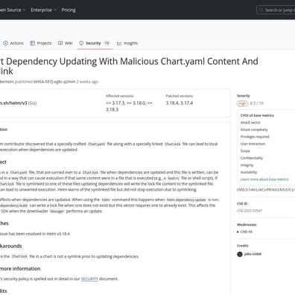This screenshot has width=295, height=295.
Task: Click jake-ciolek's avatar image
Action: coord(240,254)
